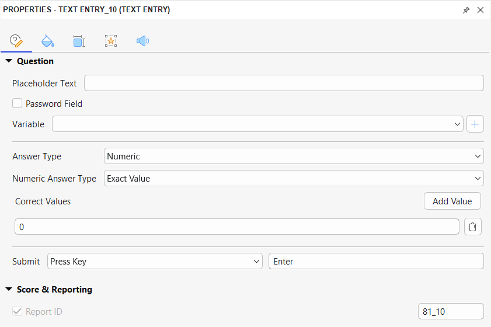Image resolution: width=491 pixels, height=327 pixels.
Task: Open the Effects tab with star icon
Action: (111, 41)
